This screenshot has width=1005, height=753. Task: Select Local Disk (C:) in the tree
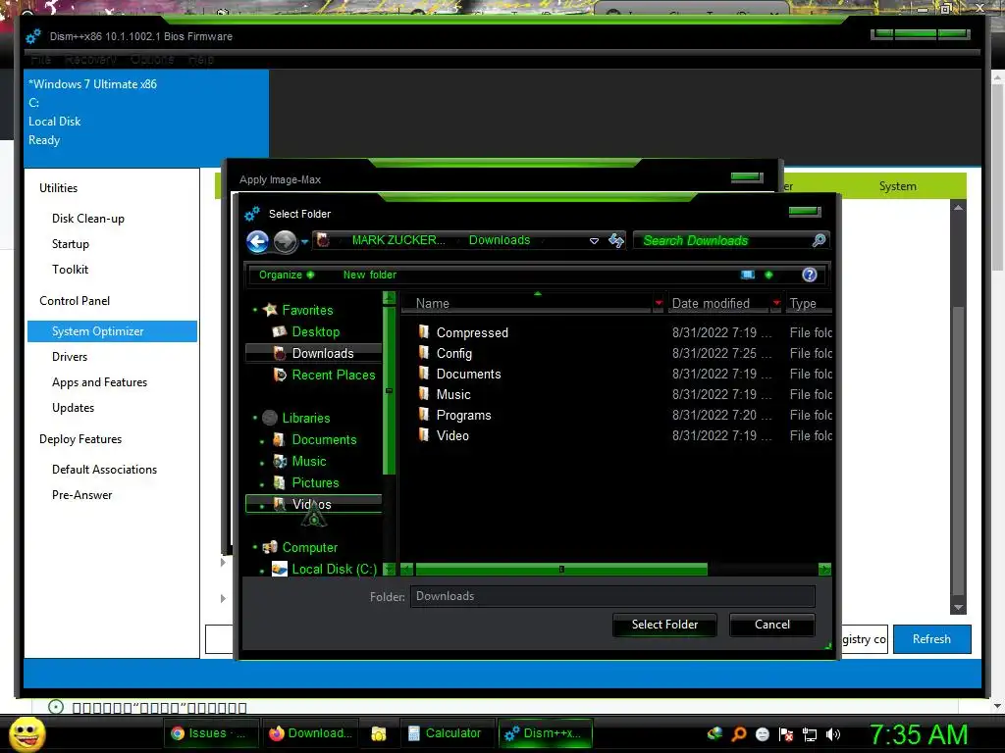click(x=334, y=570)
